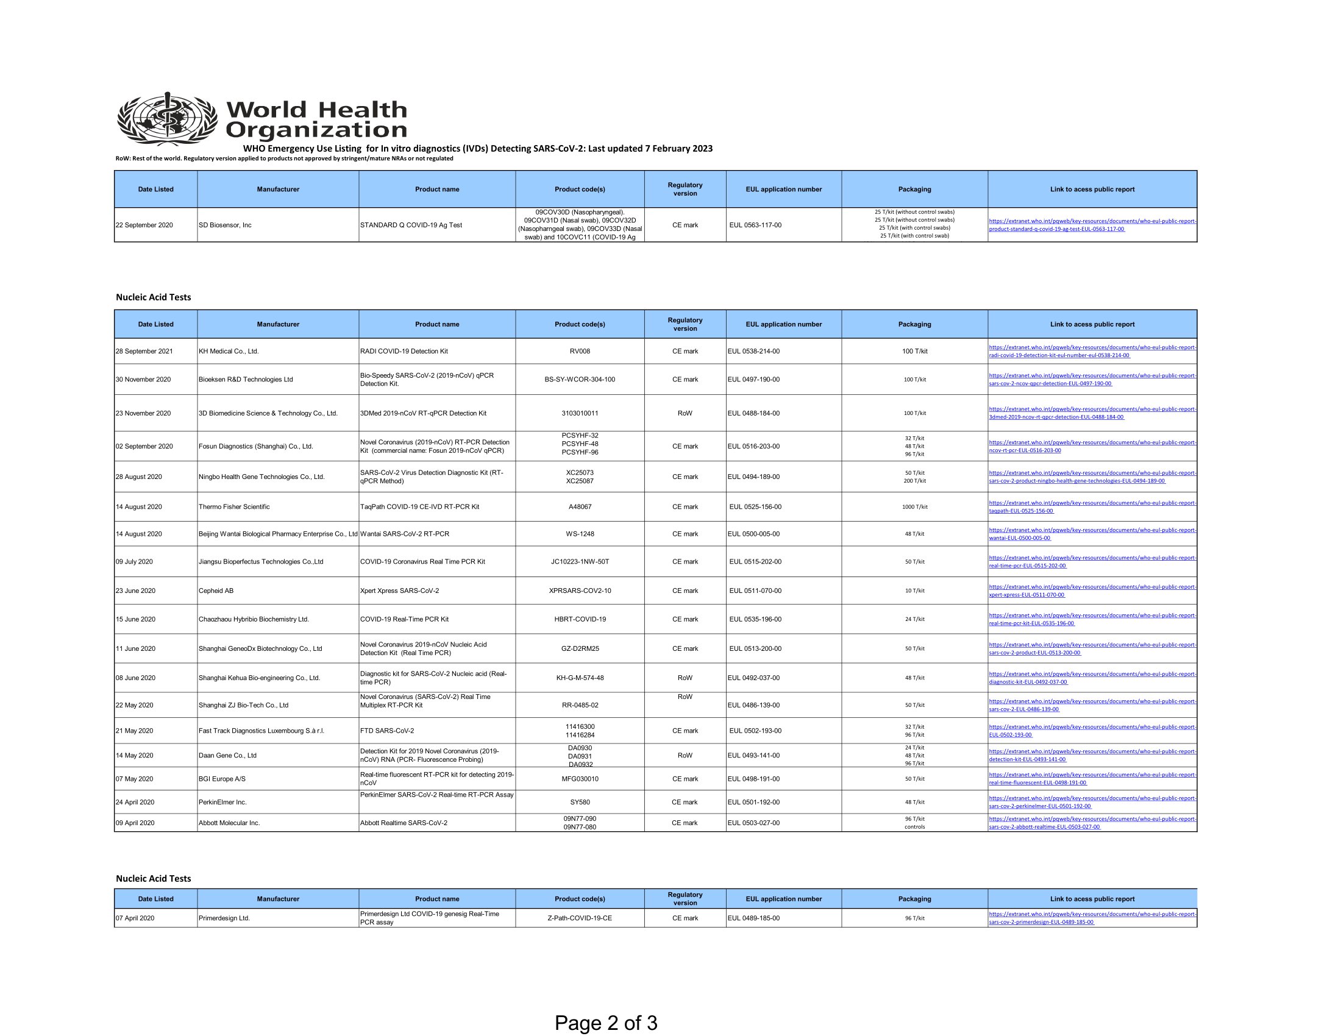Select product code 'XPRSARS-COV2-10'
Viewport: 1341px width, 1036px height.
click(580, 591)
